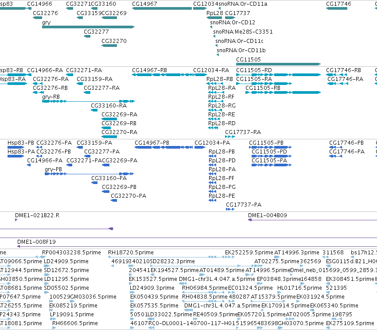Click protein CG17737-PA
377x330 pixels.
tap(244, 205)
